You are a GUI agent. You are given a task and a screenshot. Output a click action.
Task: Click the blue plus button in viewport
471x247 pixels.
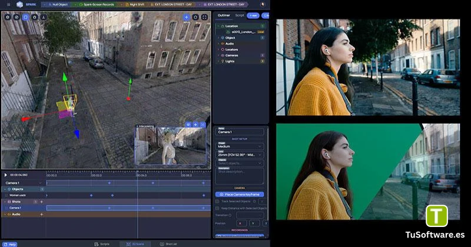(186, 17)
